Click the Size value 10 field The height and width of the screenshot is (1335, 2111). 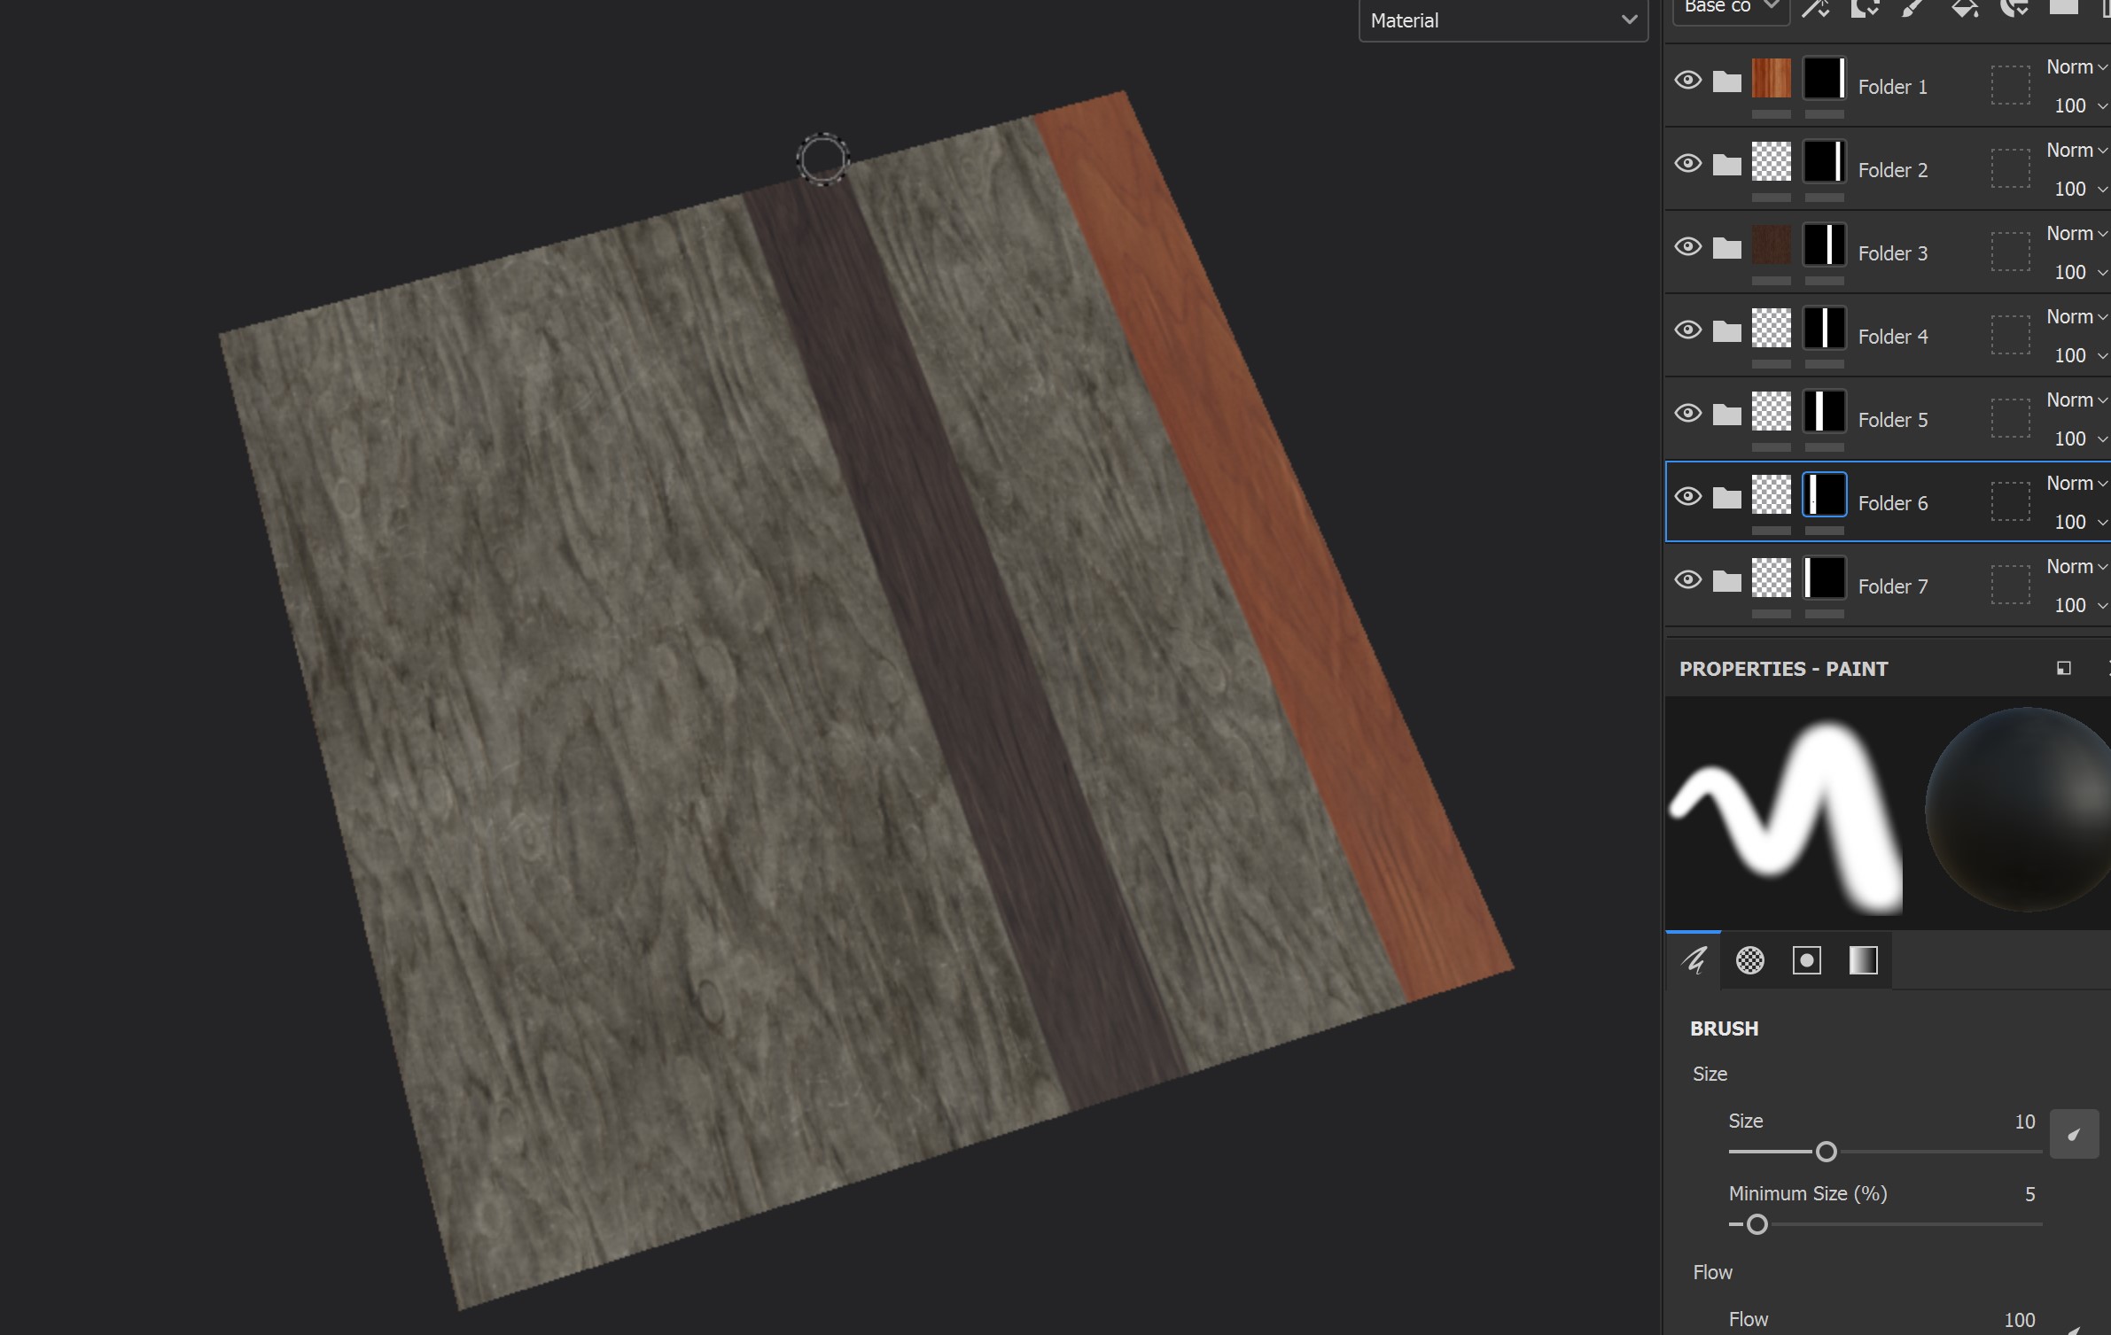coord(2024,1122)
